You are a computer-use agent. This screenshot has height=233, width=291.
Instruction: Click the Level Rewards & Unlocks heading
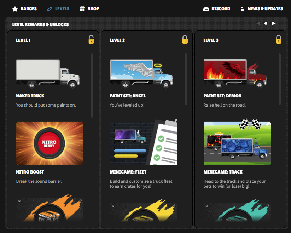[40, 24]
